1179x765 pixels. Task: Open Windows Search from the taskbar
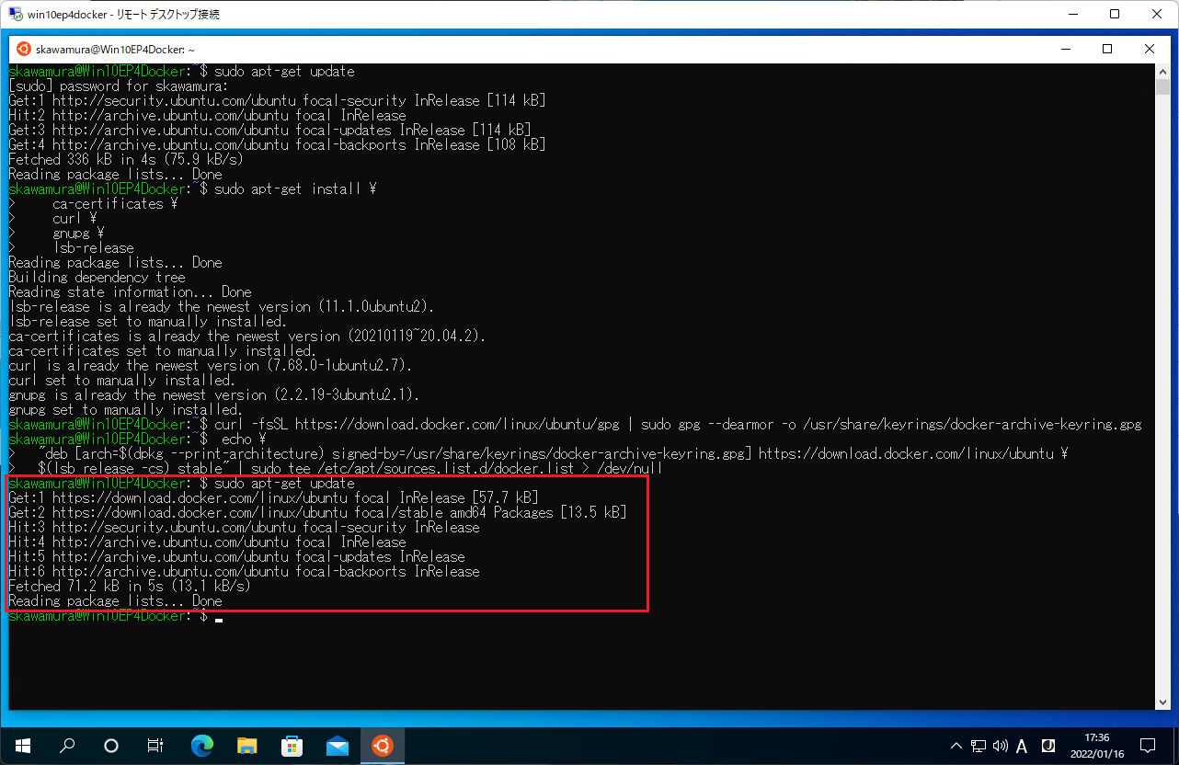(66, 746)
